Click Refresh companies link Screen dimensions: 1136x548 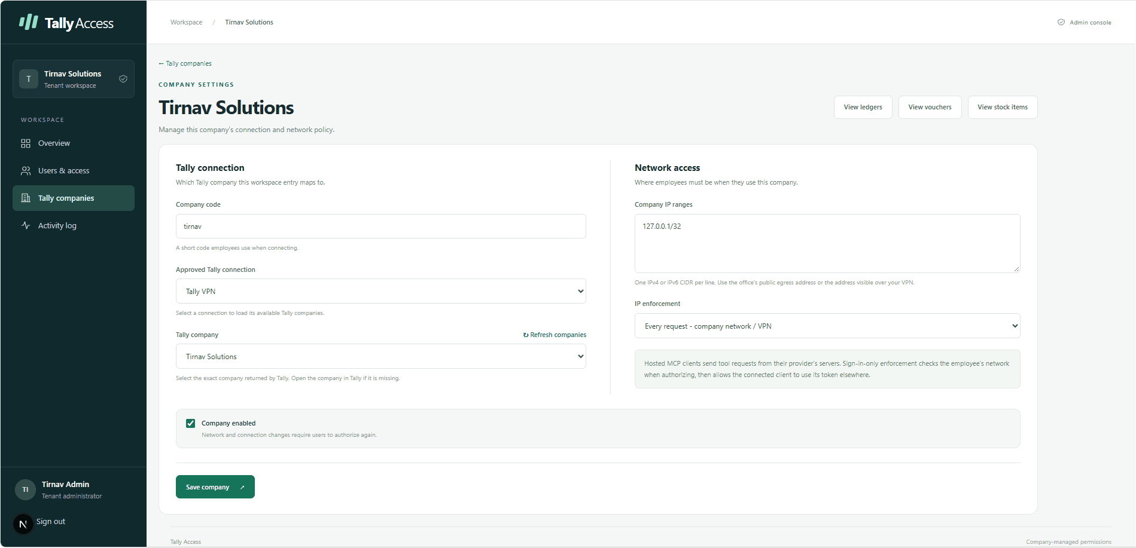[x=555, y=335]
